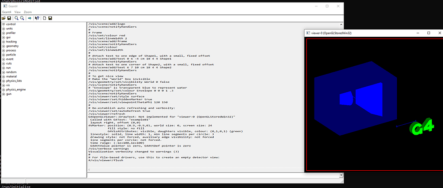Click the output pane horizontal scrollbar left arrow
This screenshot has height=188, width=443.
(x=89, y=170)
